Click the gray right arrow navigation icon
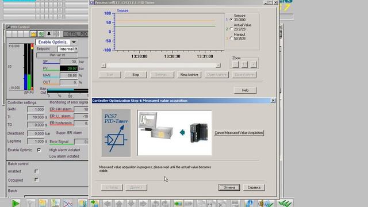Viewport: 368px width, 207px height. (143, 204)
